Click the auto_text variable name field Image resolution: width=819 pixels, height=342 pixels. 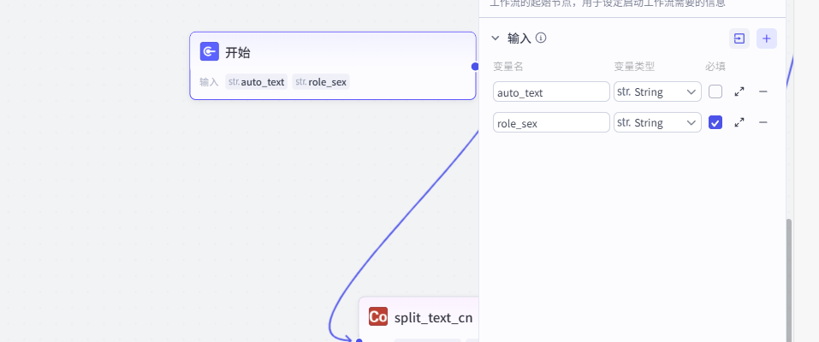(550, 91)
